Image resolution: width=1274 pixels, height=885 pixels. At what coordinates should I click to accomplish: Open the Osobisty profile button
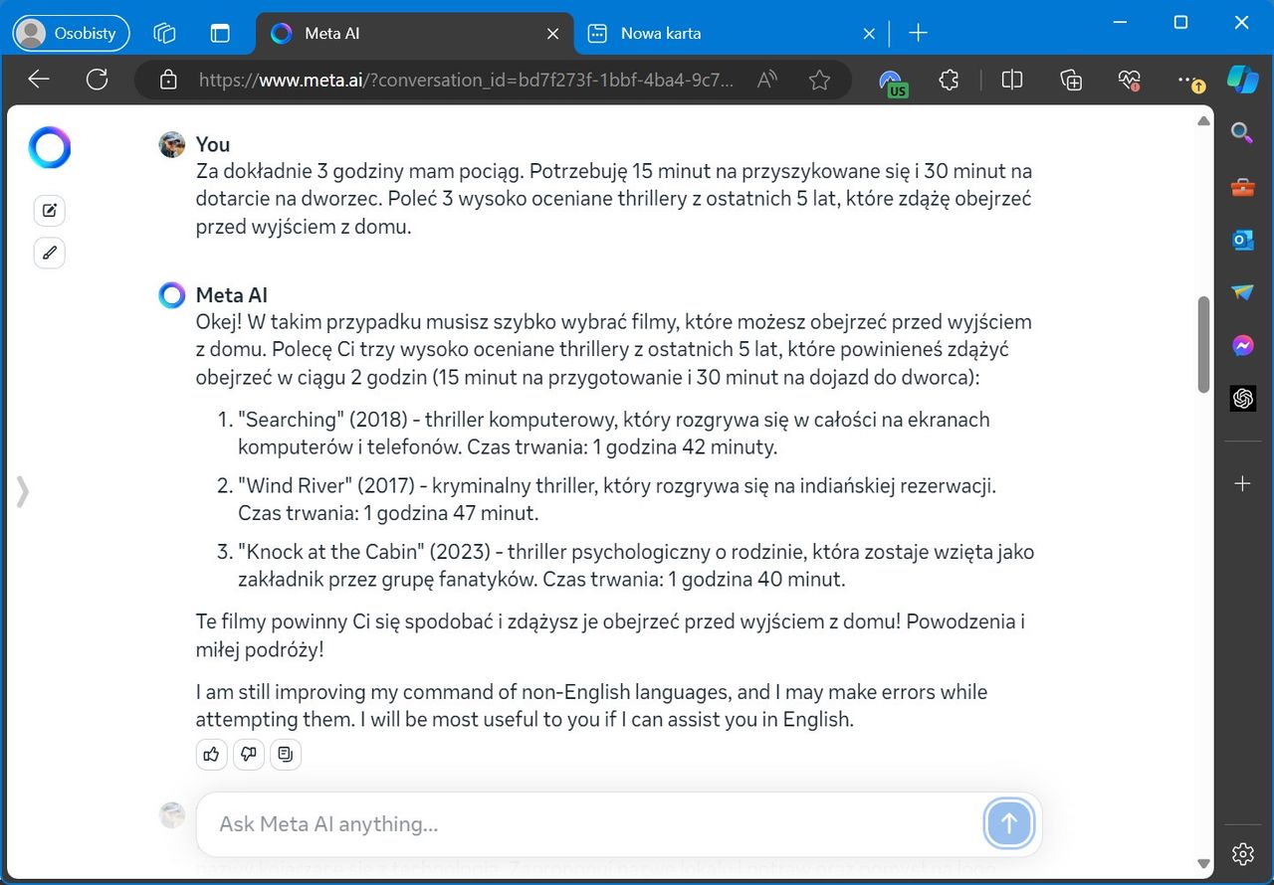pyautogui.click(x=72, y=33)
